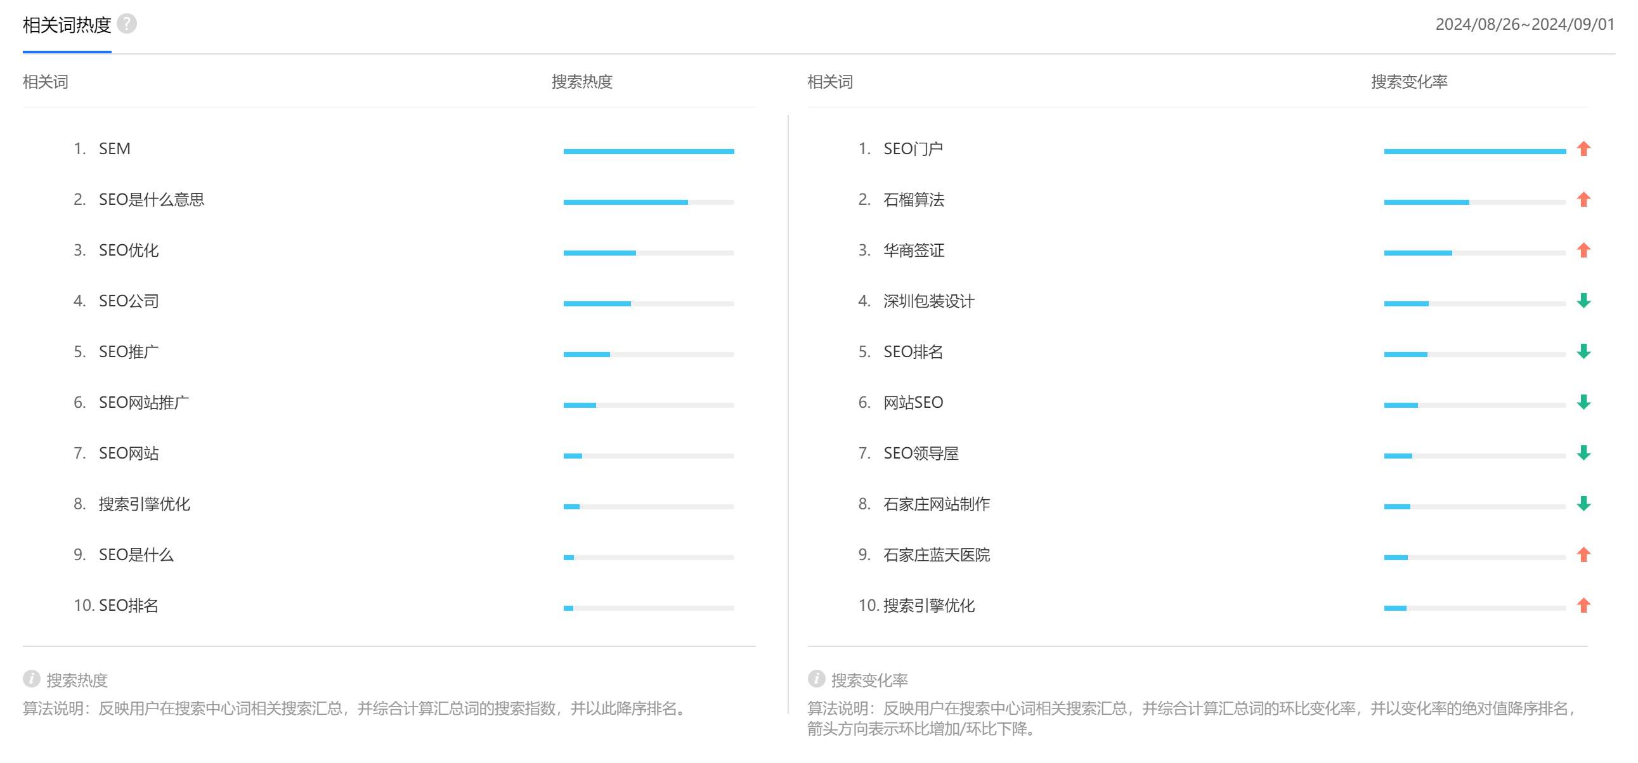Click the right 相关词 column header

click(831, 82)
